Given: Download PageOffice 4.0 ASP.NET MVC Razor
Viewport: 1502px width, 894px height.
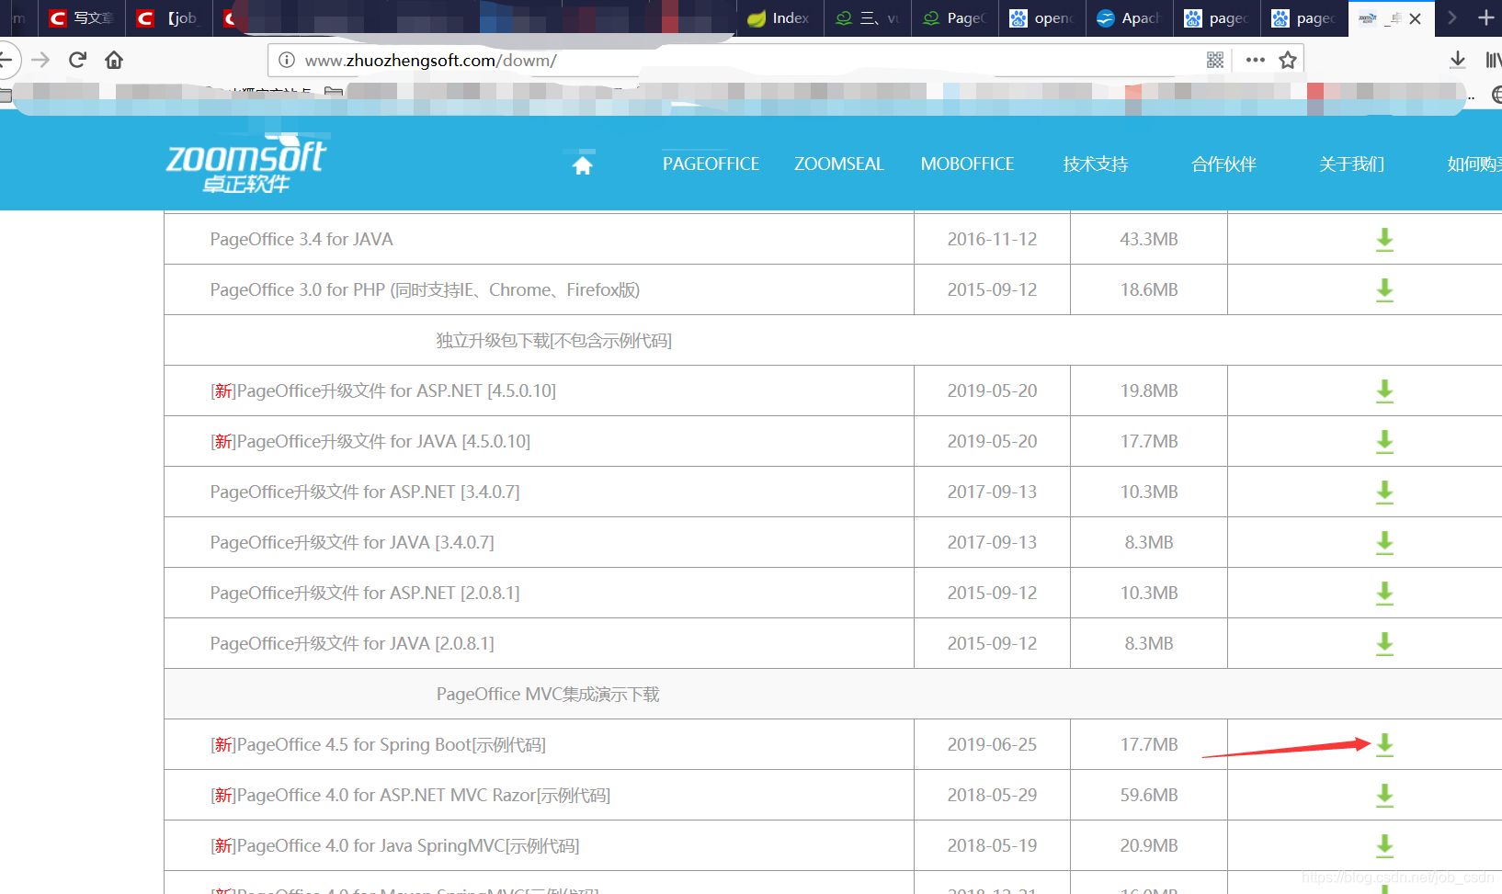Looking at the screenshot, I should (x=1384, y=796).
